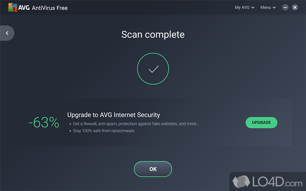Open the My AVG dropdown
The image size is (306, 191).
pos(242,7)
